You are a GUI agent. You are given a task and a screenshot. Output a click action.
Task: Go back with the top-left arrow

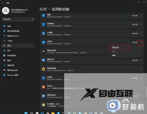pyautogui.click(x=3, y=3)
